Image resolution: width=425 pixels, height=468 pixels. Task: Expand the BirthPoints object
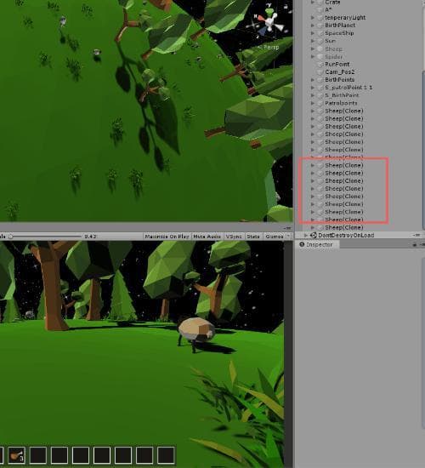[x=313, y=80]
